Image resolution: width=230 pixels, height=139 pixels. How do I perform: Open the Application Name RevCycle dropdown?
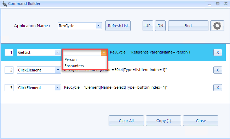98,26
